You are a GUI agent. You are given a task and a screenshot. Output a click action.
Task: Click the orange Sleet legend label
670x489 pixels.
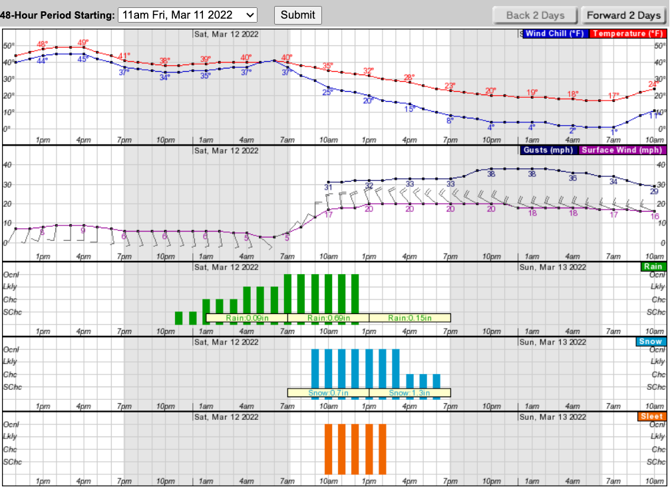pos(651,417)
